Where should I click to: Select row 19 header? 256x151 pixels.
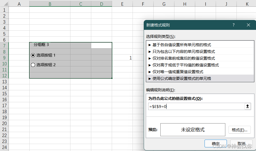coord(4,118)
